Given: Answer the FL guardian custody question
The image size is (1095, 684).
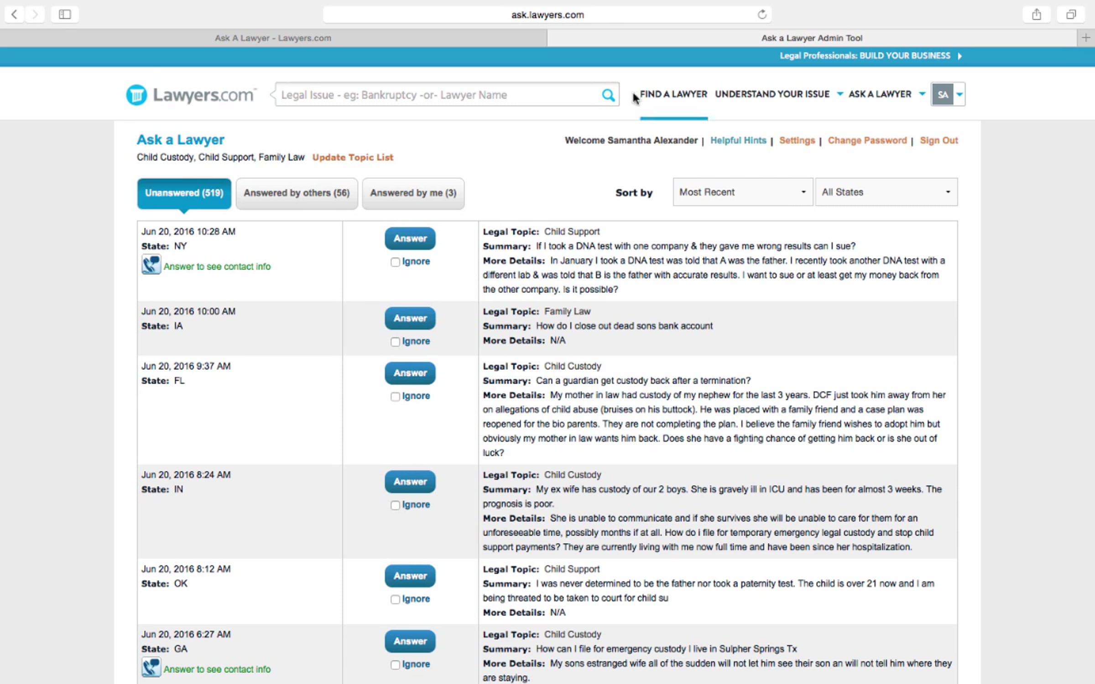Looking at the screenshot, I should 410,373.
